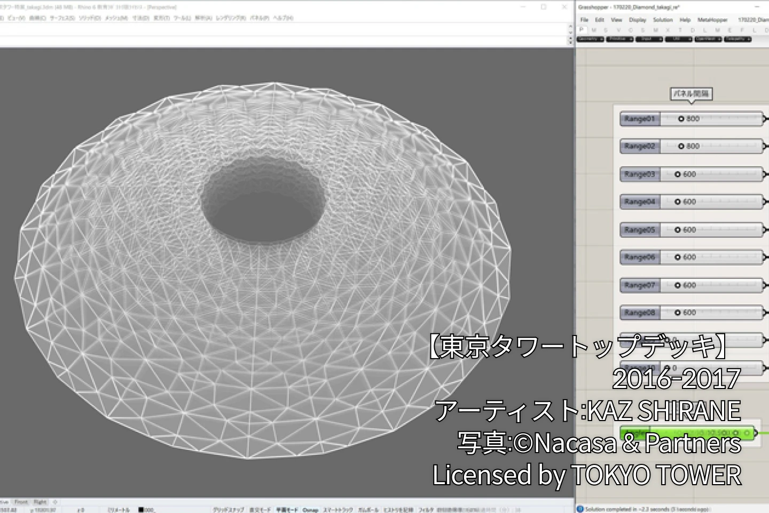
Task: Toggle Osnap in Rhino status bar
Action: [310, 510]
